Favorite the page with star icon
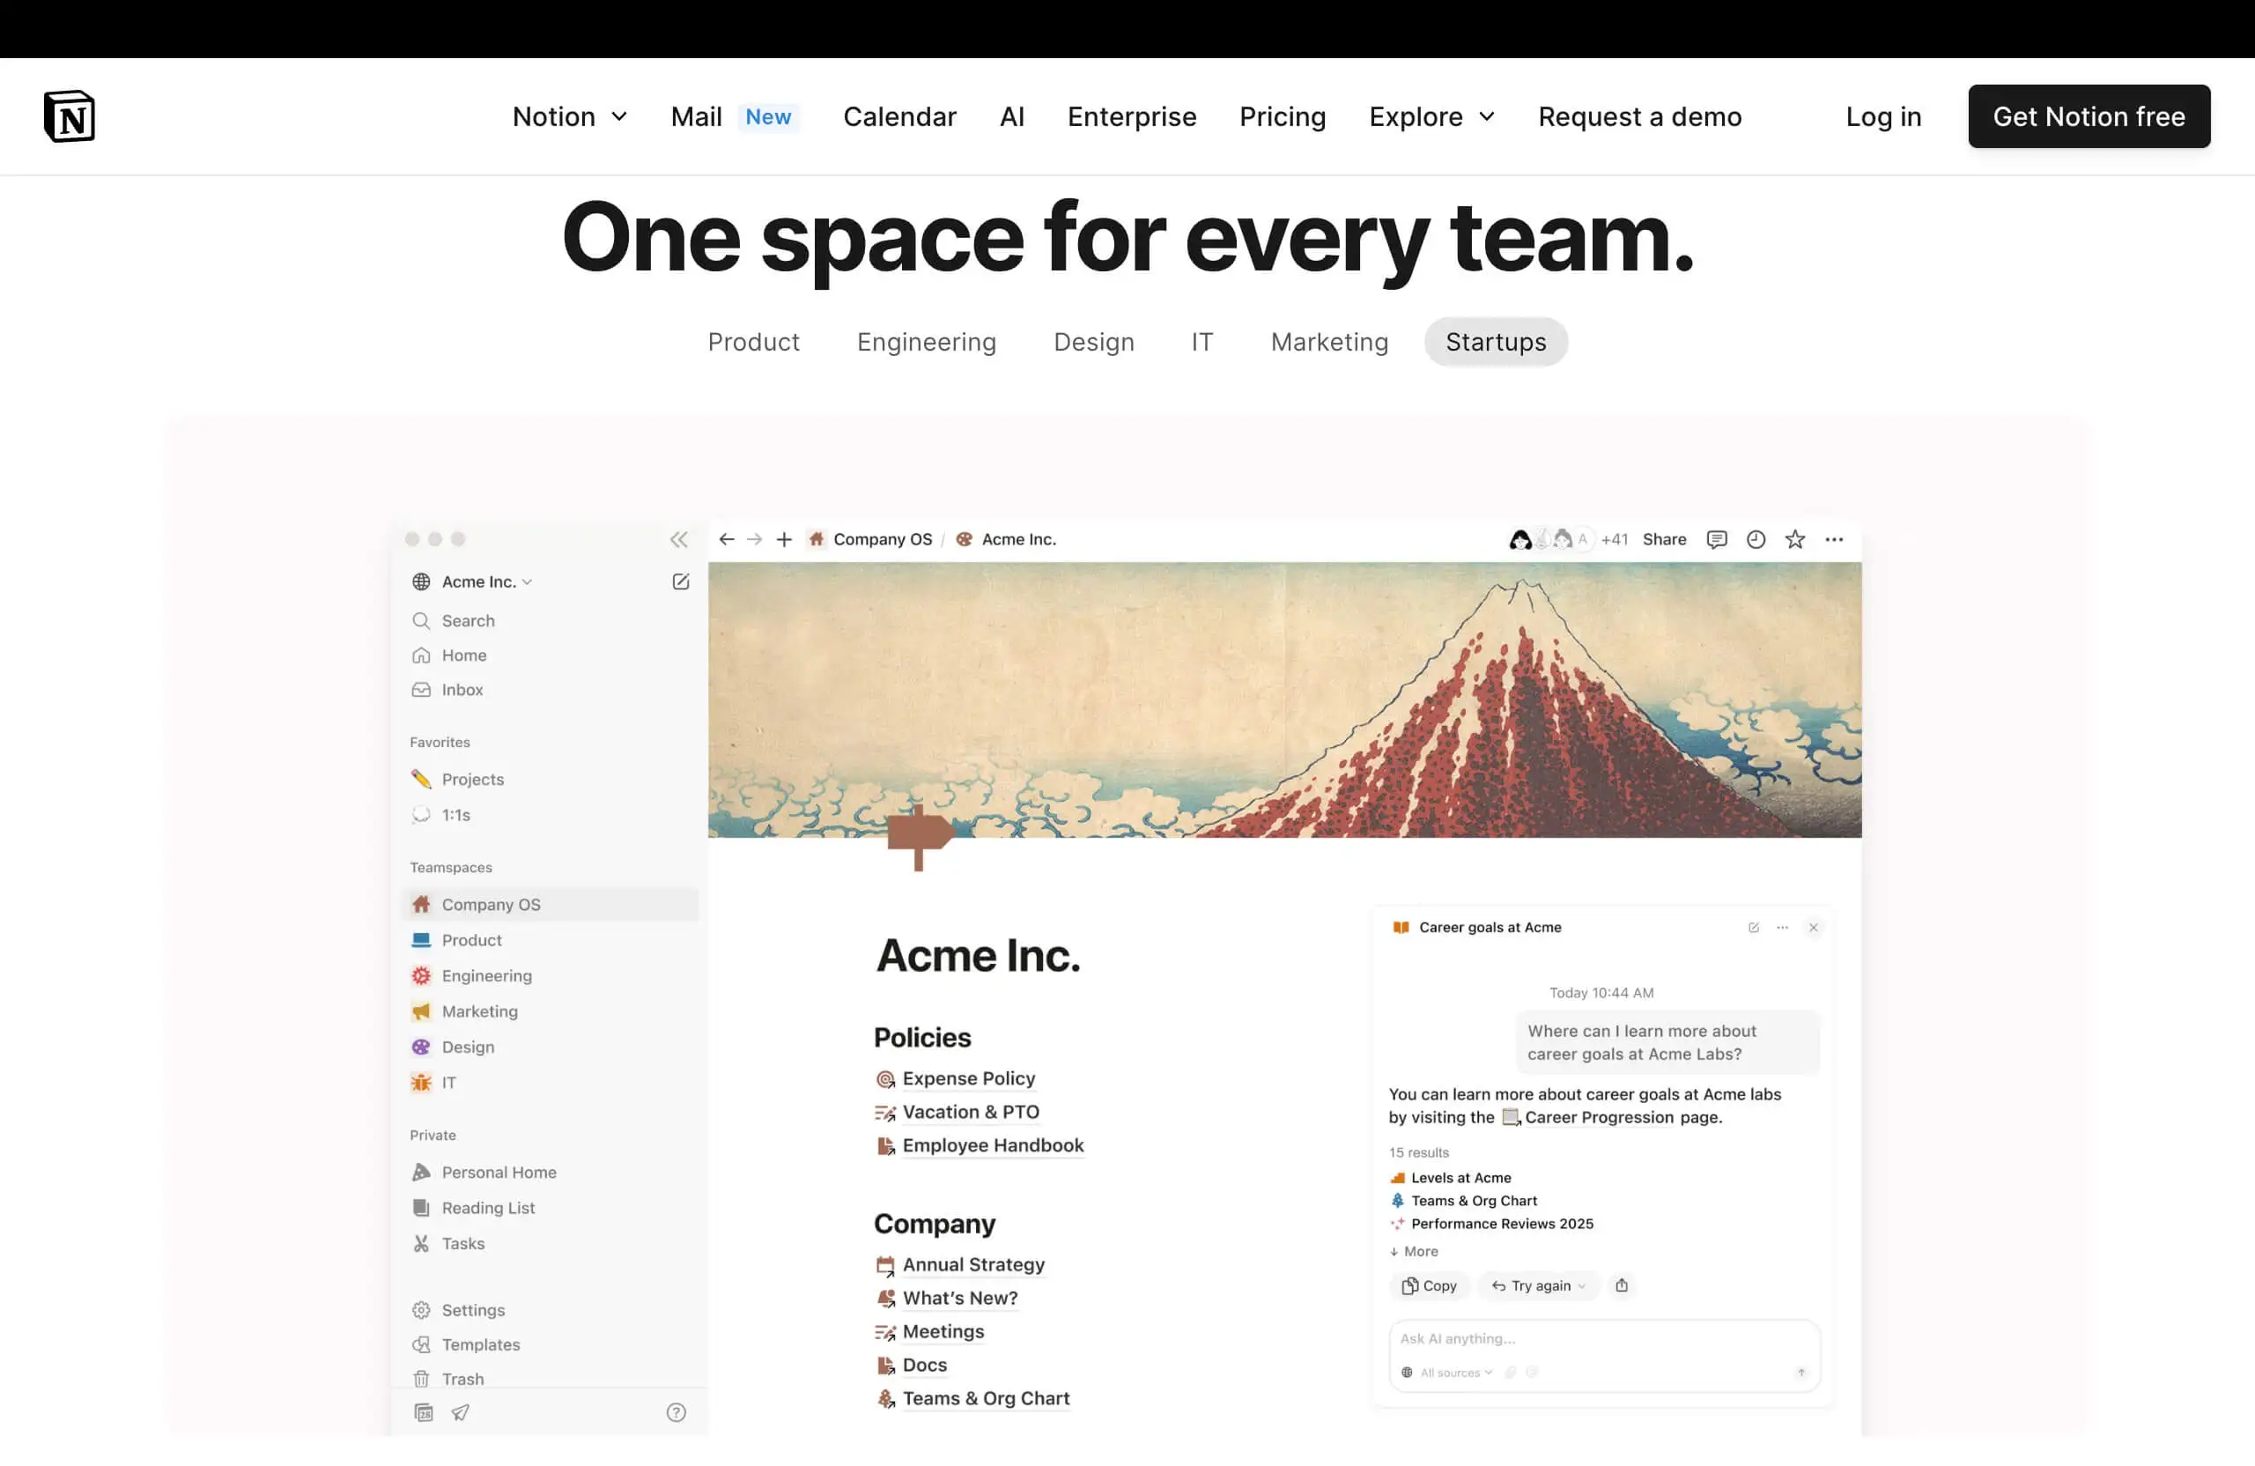 1794,539
